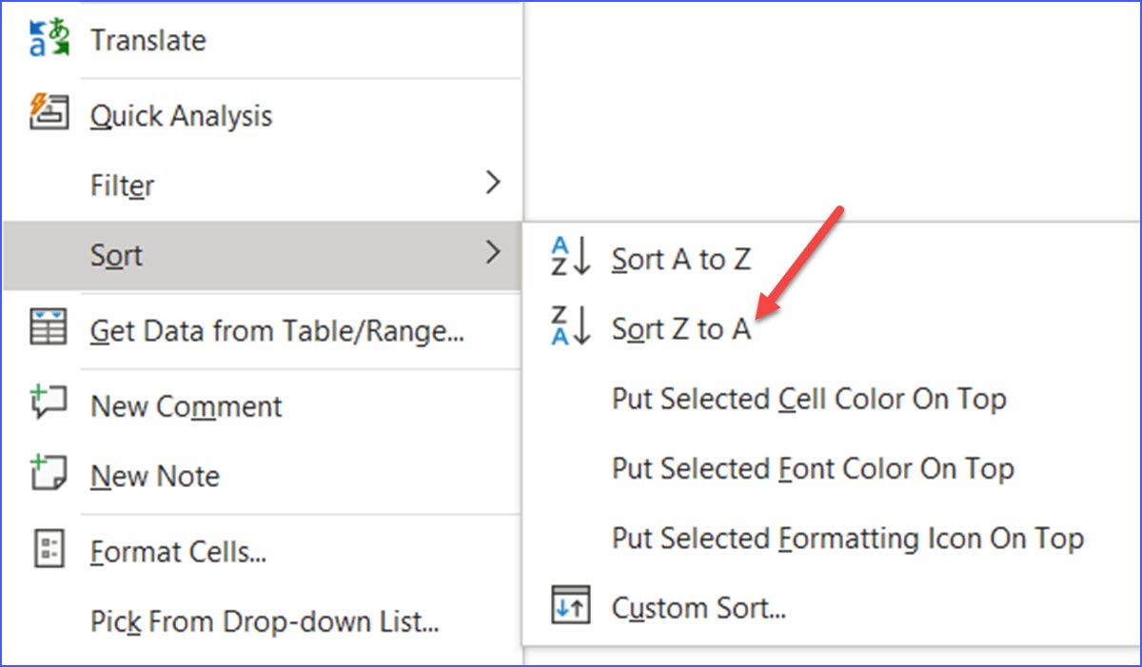1142x667 pixels.
Task: Choose Put Selected Font Color On Top
Action: (x=813, y=468)
